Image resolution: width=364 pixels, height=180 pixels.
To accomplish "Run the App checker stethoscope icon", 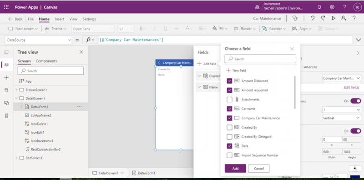I will [x=295, y=18].
